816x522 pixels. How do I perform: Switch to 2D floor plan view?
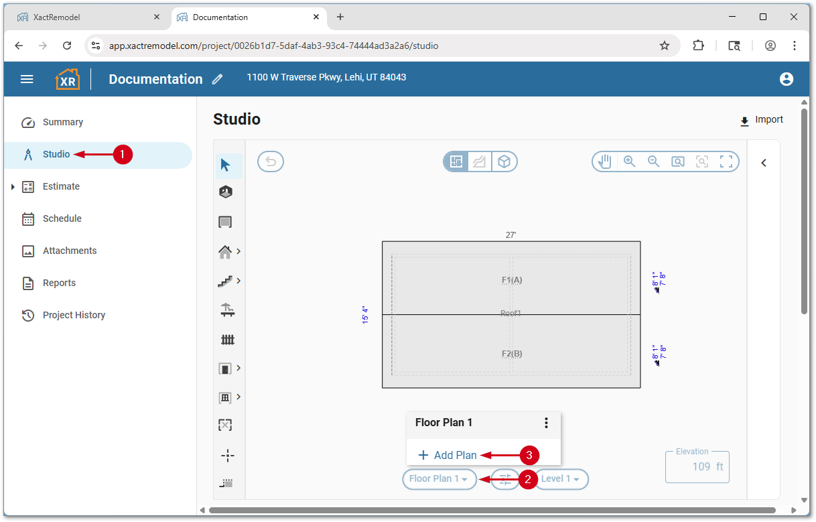coord(456,161)
